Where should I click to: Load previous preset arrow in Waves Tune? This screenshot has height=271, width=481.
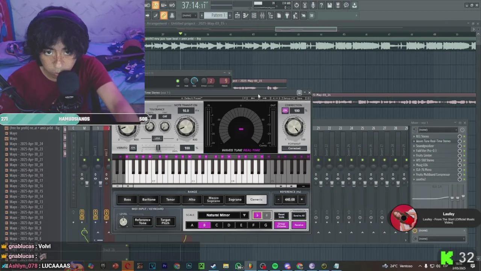(x=253, y=98)
